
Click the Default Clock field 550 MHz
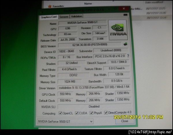tap(65, 100)
